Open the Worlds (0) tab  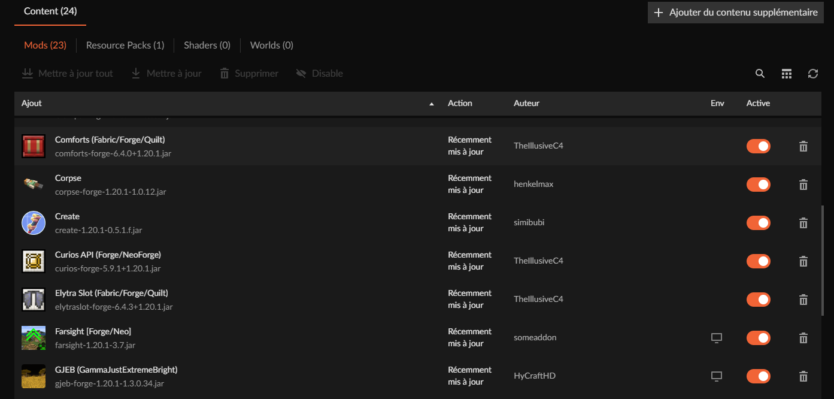click(272, 46)
